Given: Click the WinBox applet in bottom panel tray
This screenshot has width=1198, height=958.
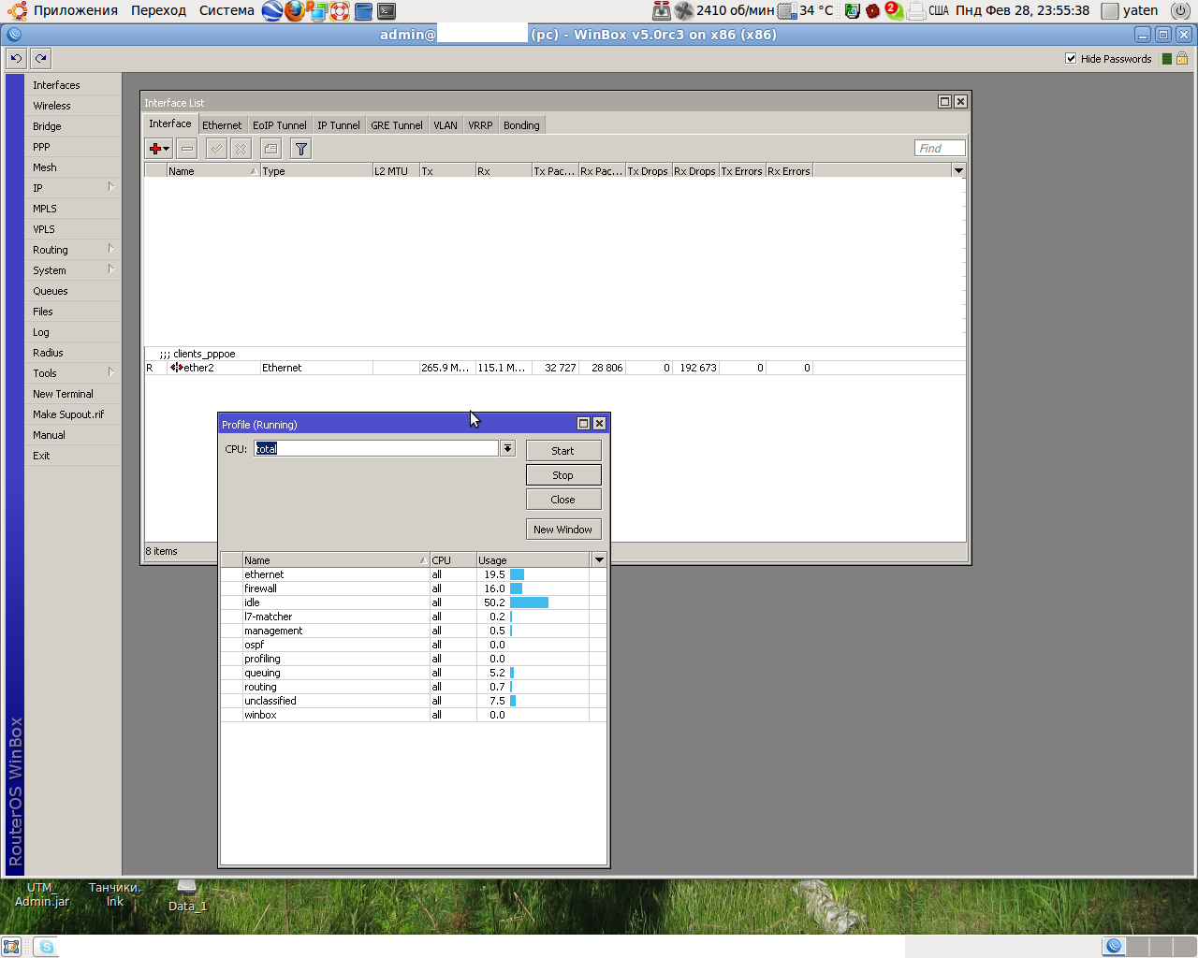Looking at the screenshot, I should click(x=1114, y=946).
